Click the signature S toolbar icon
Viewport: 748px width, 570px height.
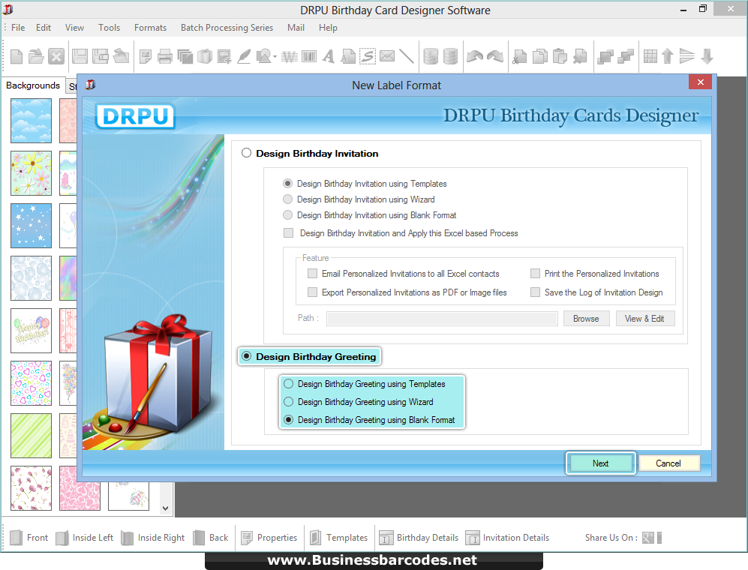pyautogui.click(x=368, y=56)
